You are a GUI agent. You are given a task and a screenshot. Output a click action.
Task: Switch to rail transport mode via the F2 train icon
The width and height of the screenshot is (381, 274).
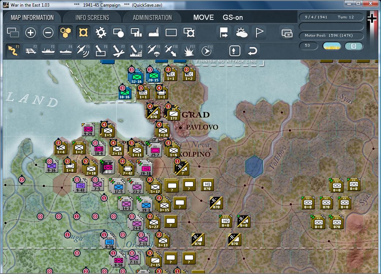coord(30,50)
